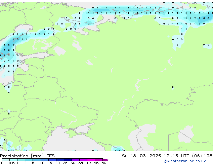Select the 10–15 mm legend color swatch

pyautogui.click(x=44, y=160)
